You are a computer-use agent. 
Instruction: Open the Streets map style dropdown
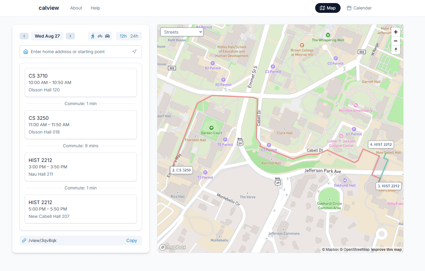pyautogui.click(x=182, y=32)
